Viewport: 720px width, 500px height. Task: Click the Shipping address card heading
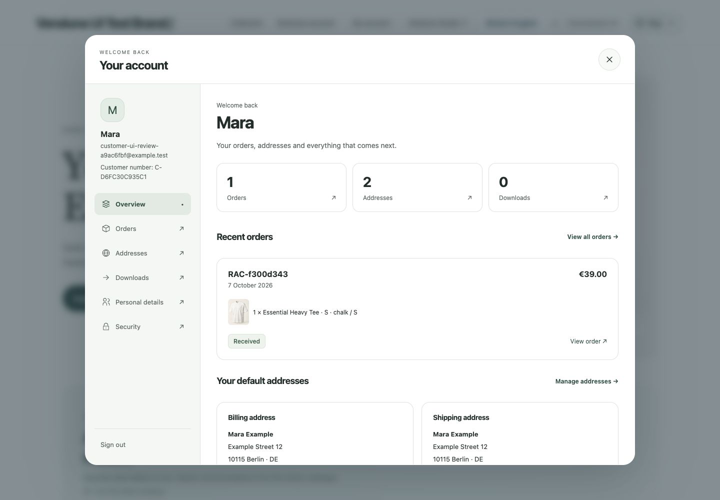tap(461, 417)
